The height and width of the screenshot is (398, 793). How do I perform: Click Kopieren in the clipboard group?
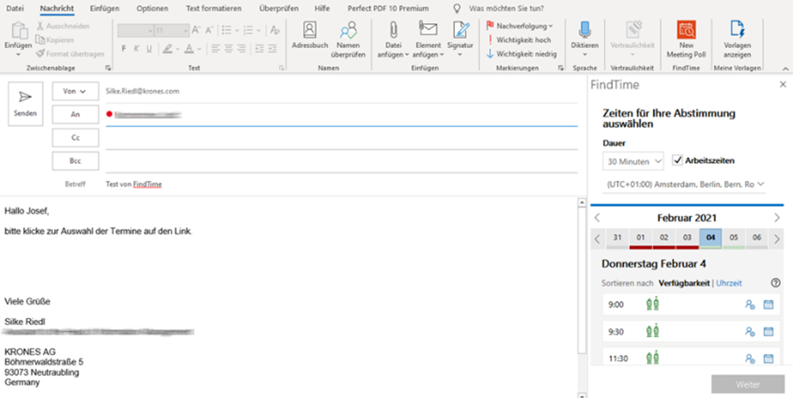pyautogui.click(x=55, y=40)
